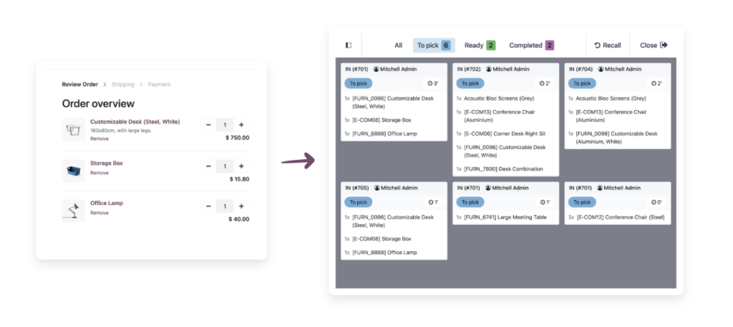733x327 pixels.
Task: Click the Office Lamp thumbnail image
Action: pyautogui.click(x=73, y=210)
